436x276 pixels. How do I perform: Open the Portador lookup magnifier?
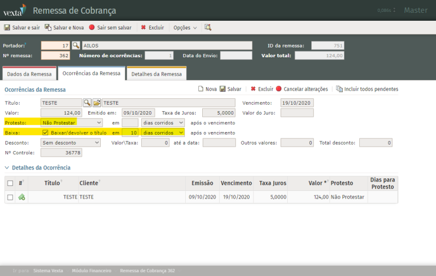tap(76, 46)
